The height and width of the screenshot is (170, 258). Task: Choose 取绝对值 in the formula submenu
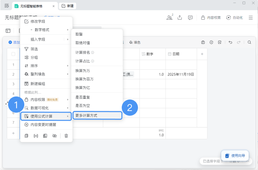(x=97, y=43)
